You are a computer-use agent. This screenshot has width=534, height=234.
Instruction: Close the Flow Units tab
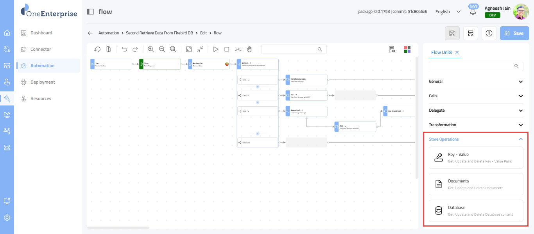coord(457,52)
